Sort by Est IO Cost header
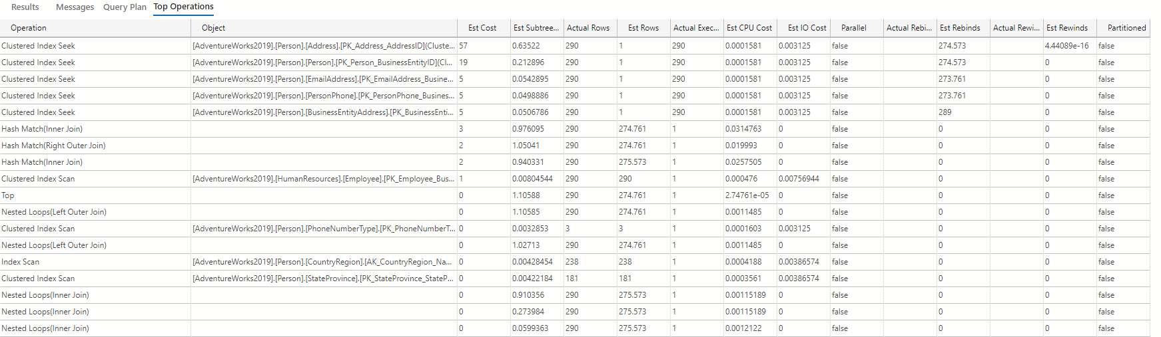 click(807, 28)
